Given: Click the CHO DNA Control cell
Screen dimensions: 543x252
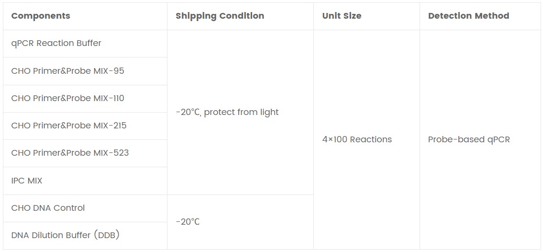Looking at the screenshot, I should (x=85, y=208).
